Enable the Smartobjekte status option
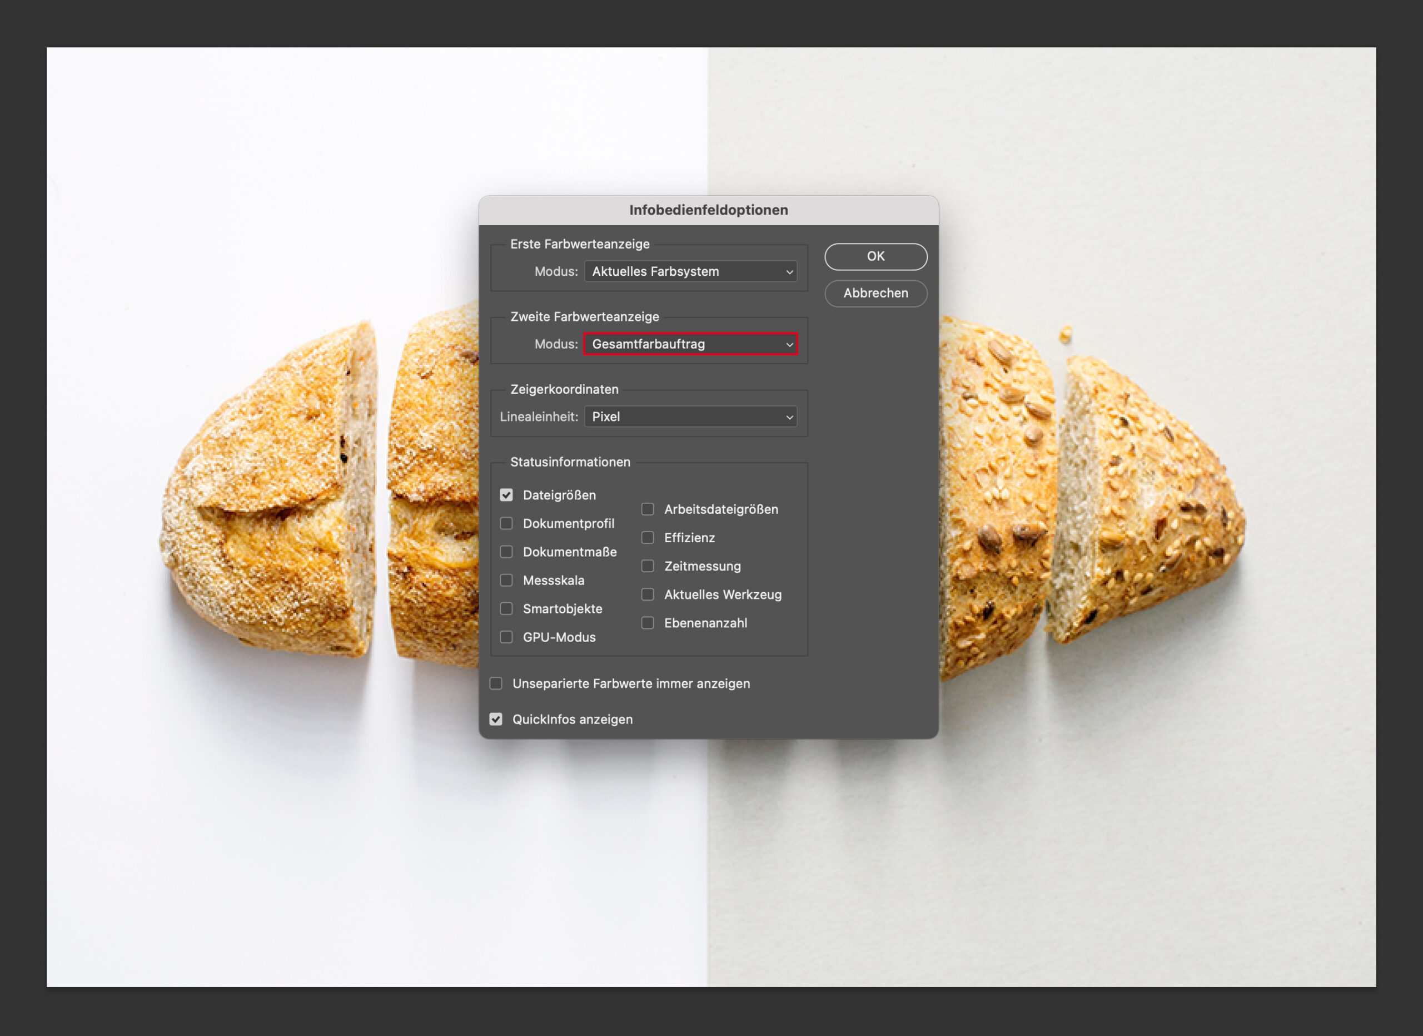The height and width of the screenshot is (1036, 1423). [x=506, y=609]
